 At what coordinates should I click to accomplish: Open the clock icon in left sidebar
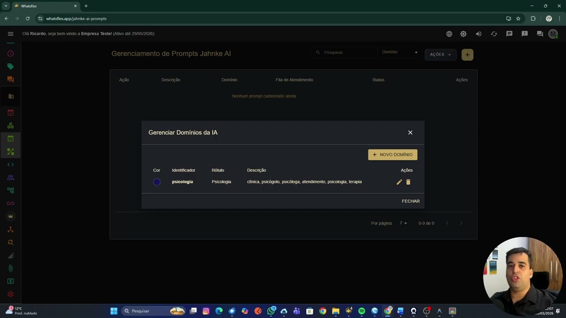tap(11, 53)
